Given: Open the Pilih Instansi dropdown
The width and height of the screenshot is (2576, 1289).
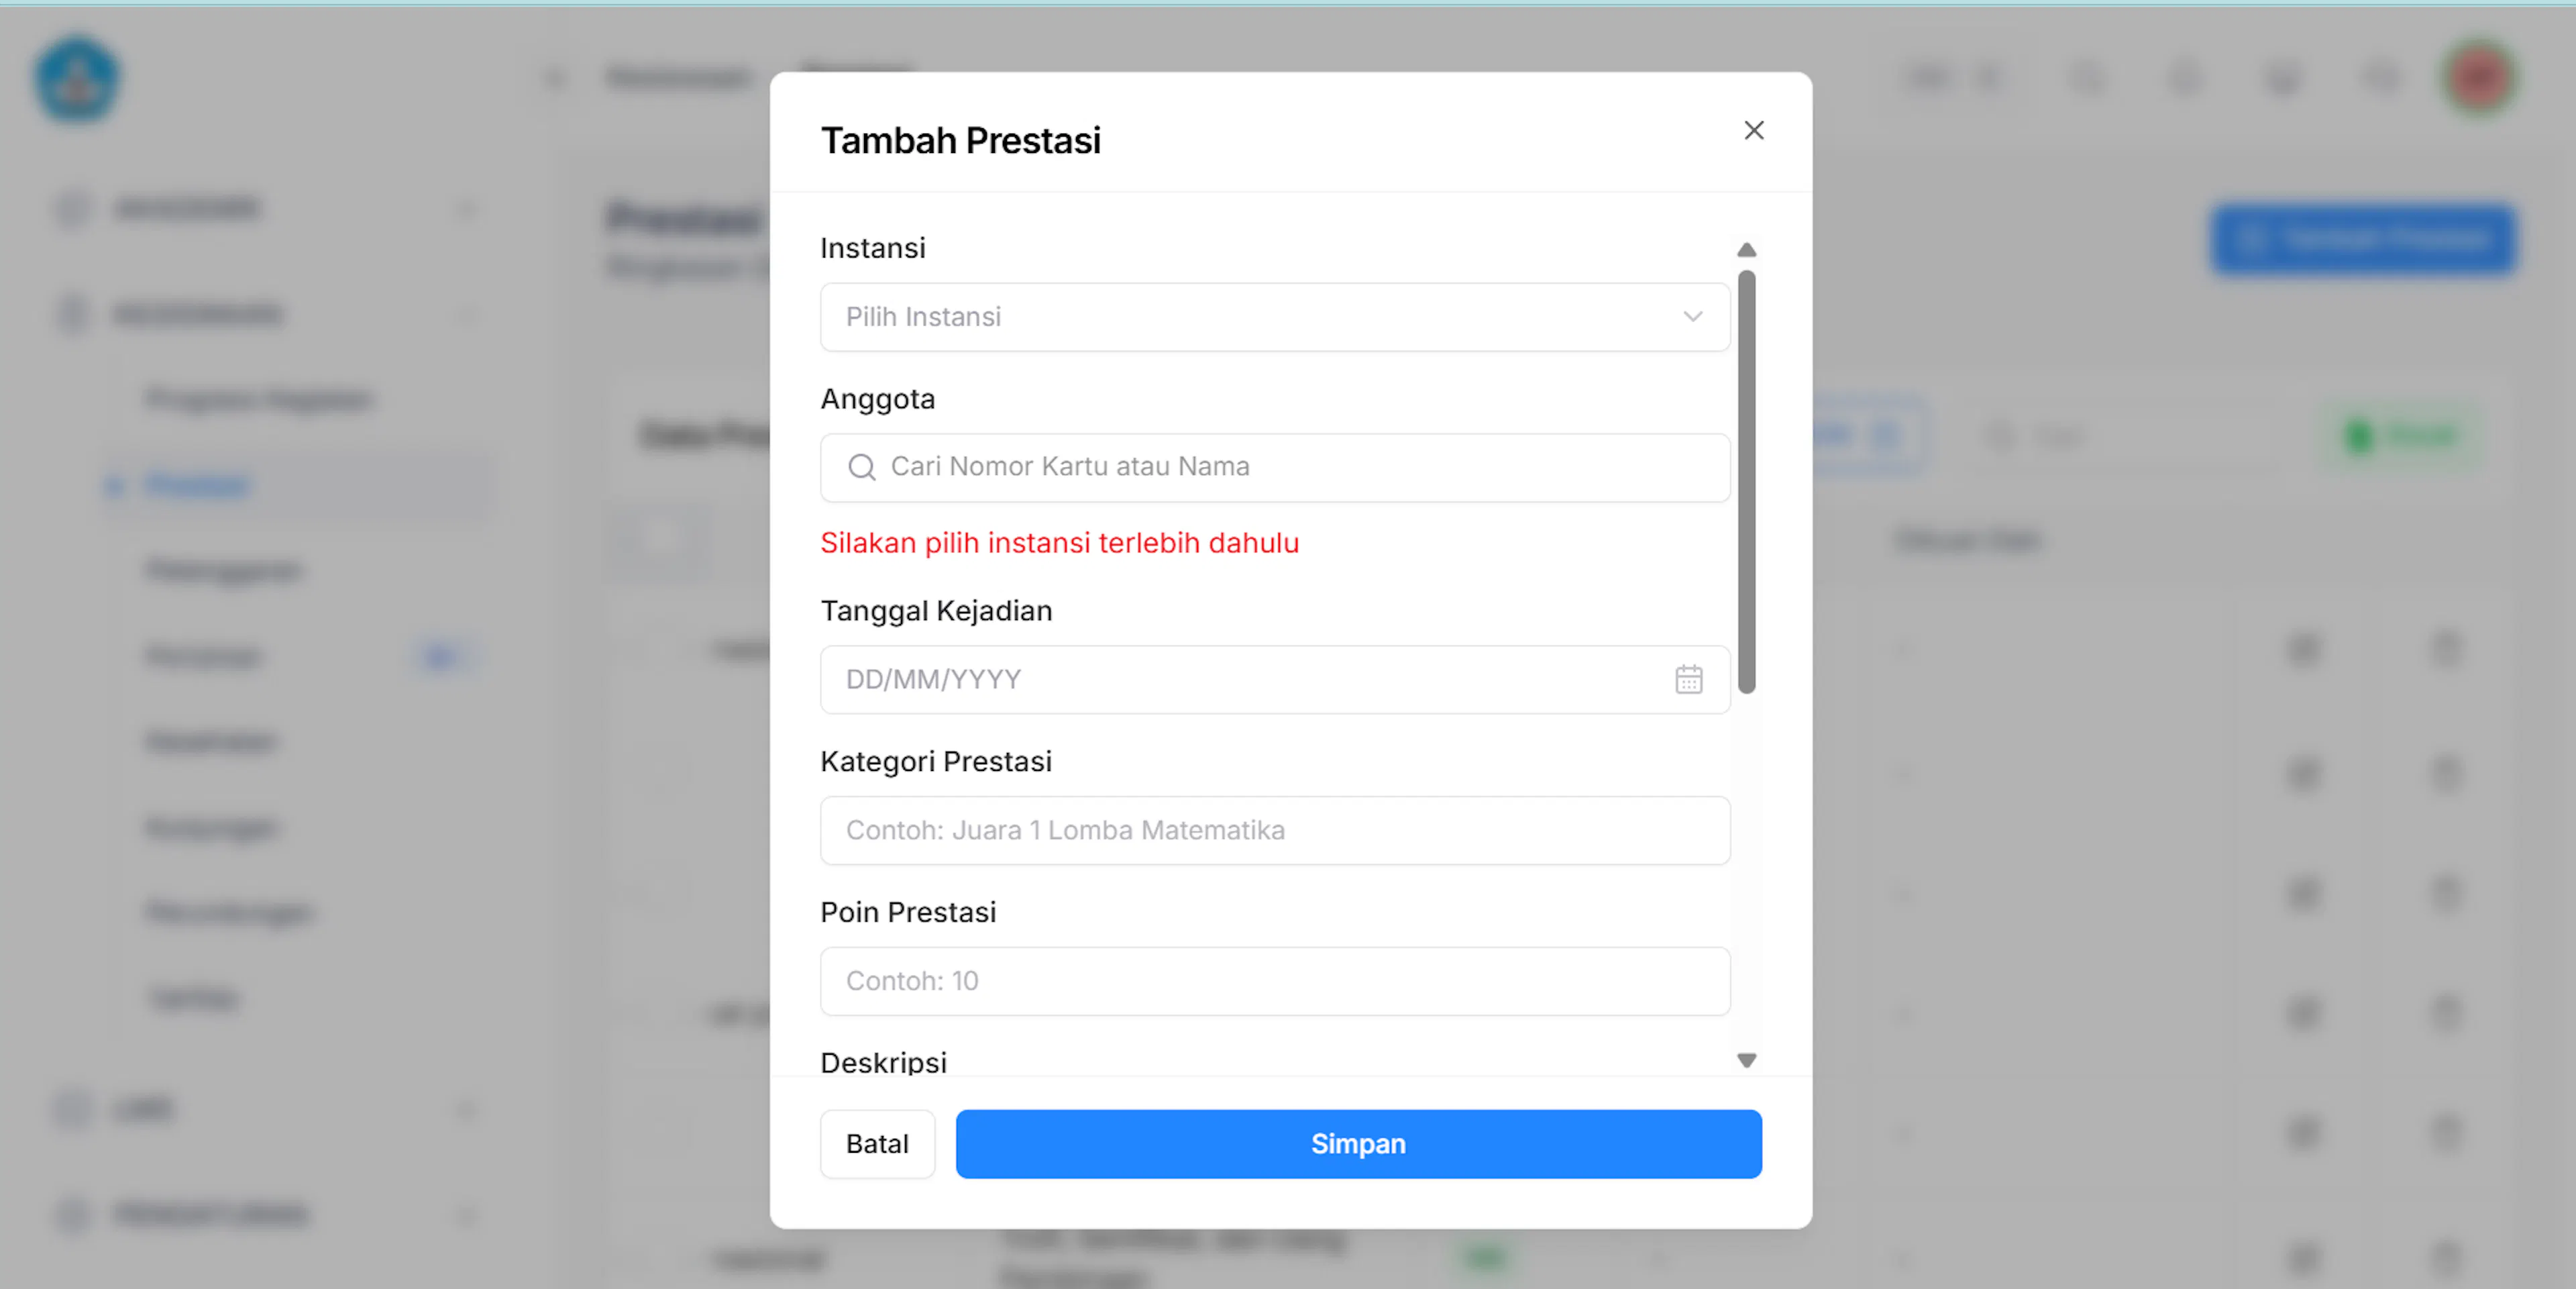Looking at the screenshot, I should 1275,317.
